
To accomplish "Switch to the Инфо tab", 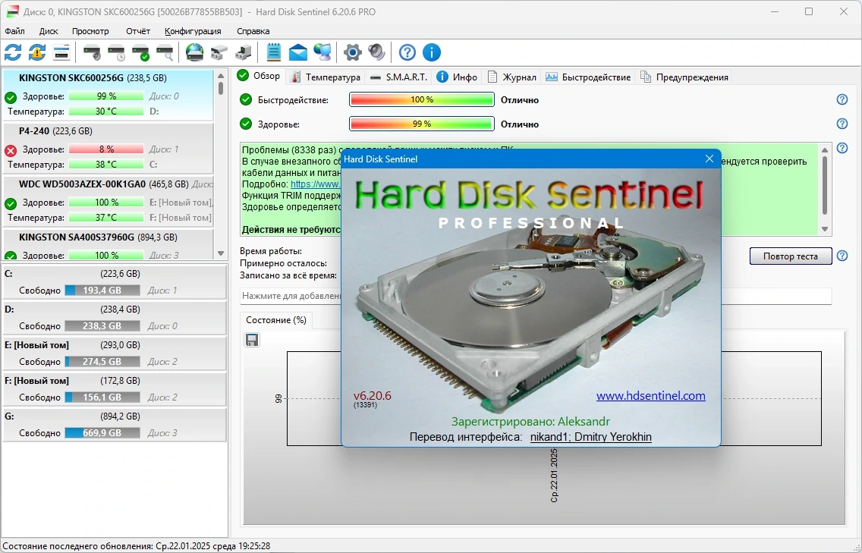I will point(457,77).
